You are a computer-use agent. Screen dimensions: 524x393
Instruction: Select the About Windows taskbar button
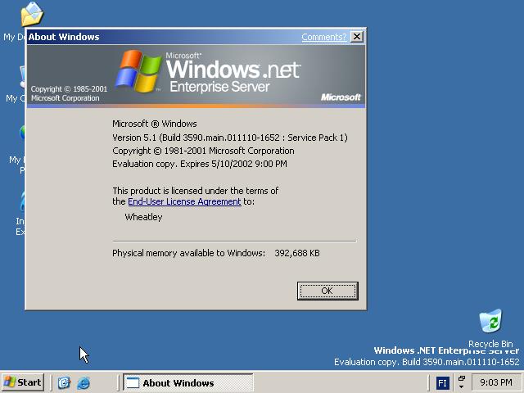point(188,382)
